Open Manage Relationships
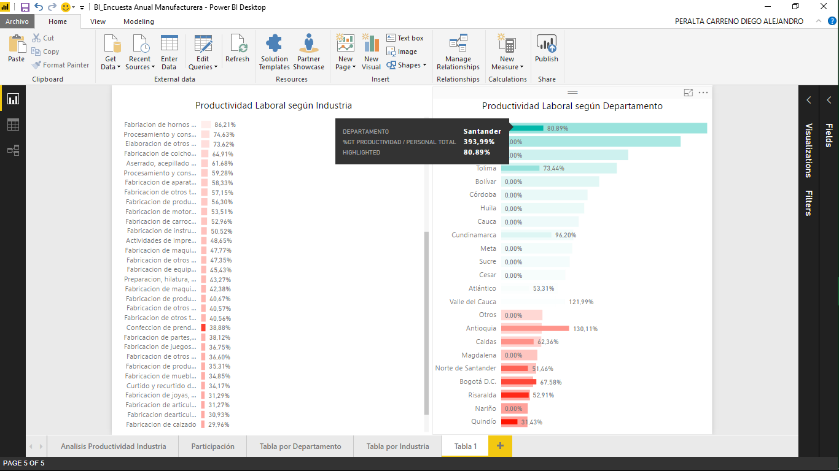The width and height of the screenshot is (839, 471). (x=458, y=52)
